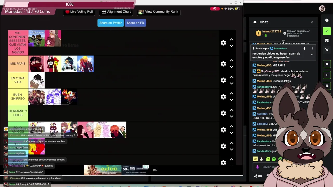The image size is (333, 187).
Task: Click the layout panel sidebar icon
Action: pos(327,41)
